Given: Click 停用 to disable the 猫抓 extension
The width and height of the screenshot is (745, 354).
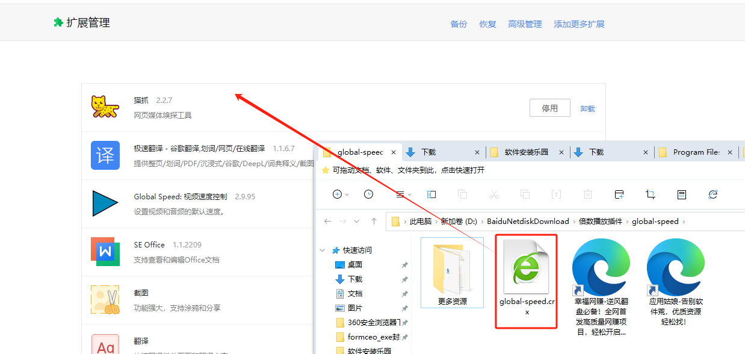Looking at the screenshot, I should [549, 108].
